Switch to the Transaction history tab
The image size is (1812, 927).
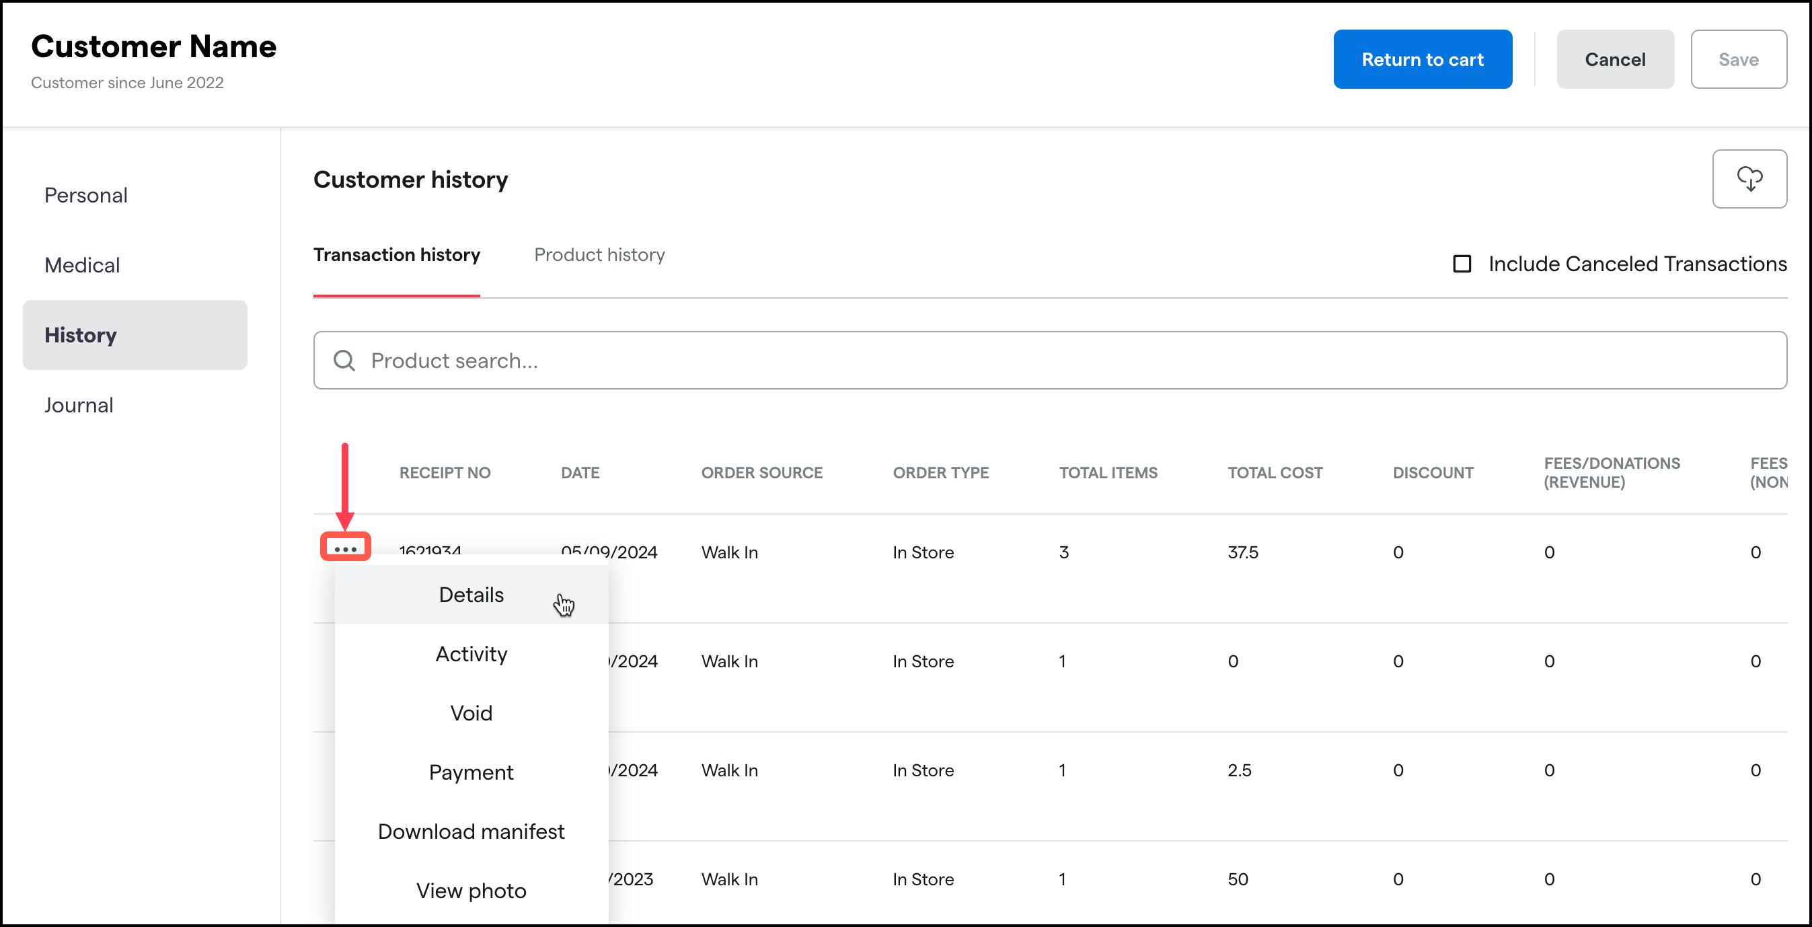tap(397, 254)
